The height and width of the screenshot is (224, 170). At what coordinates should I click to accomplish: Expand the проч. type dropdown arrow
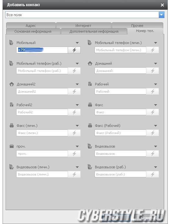[77, 146]
